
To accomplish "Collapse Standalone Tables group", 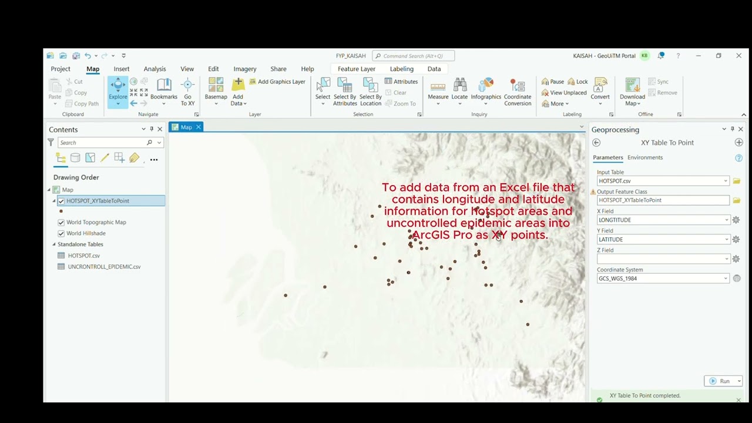I will 54,244.
